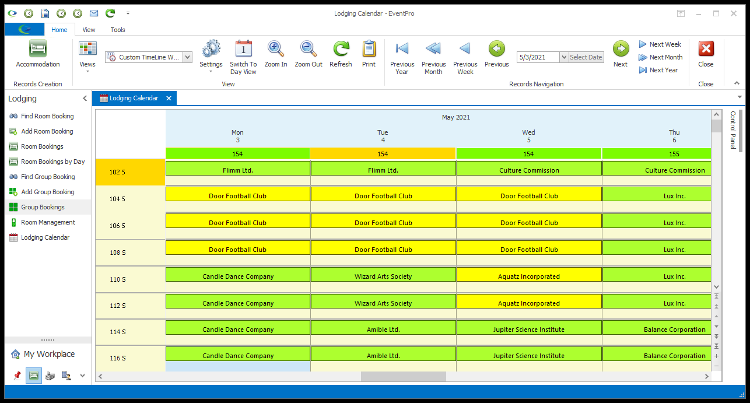Screen dimensions: 750x403
Task: Refresh the lodging calendar
Action: [341, 54]
